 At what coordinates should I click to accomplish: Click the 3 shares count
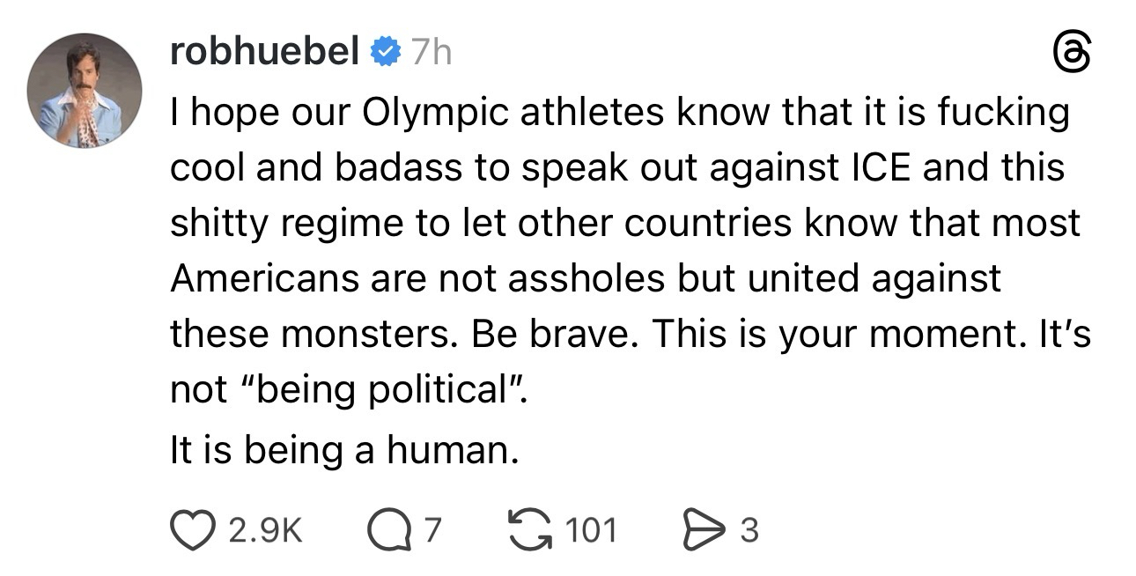(749, 530)
